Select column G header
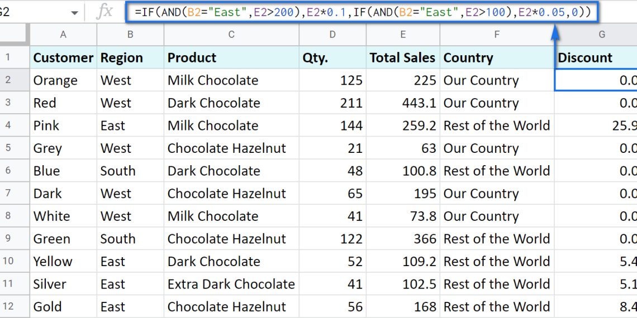The height and width of the screenshot is (318, 637). click(601, 35)
